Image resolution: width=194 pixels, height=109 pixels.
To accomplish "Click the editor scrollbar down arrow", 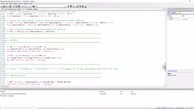I will click(165, 85).
